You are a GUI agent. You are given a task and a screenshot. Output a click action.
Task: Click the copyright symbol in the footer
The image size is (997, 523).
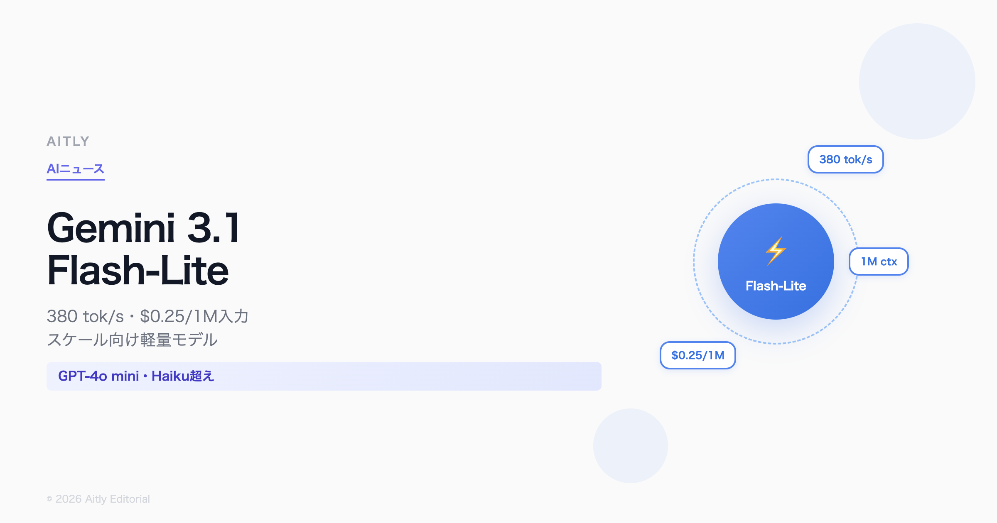coord(49,499)
